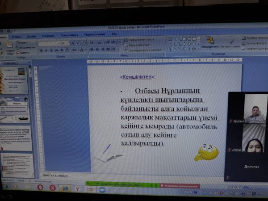This screenshot has height=201, width=268.
Task: Click the Zoom app icon in taskbar
Action: click(102, 189)
